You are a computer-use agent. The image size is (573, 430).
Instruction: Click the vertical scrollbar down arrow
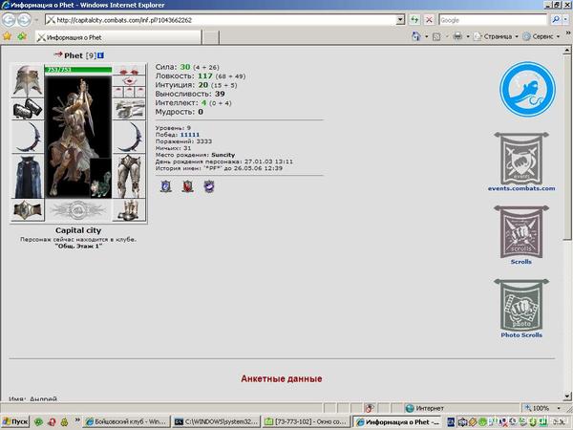[x=567, y=396]
